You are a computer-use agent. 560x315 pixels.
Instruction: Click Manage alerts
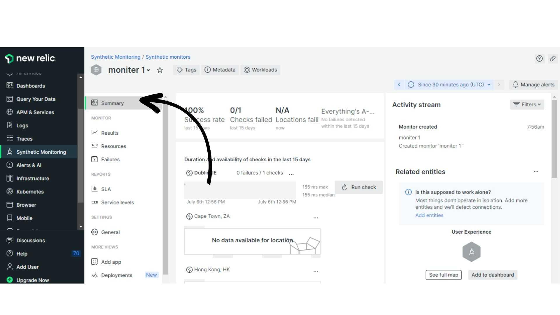pos(533,85)
